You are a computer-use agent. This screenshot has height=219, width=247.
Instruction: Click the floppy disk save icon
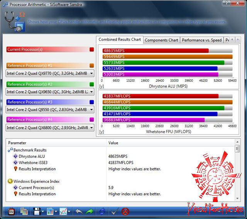coord(37,211)
